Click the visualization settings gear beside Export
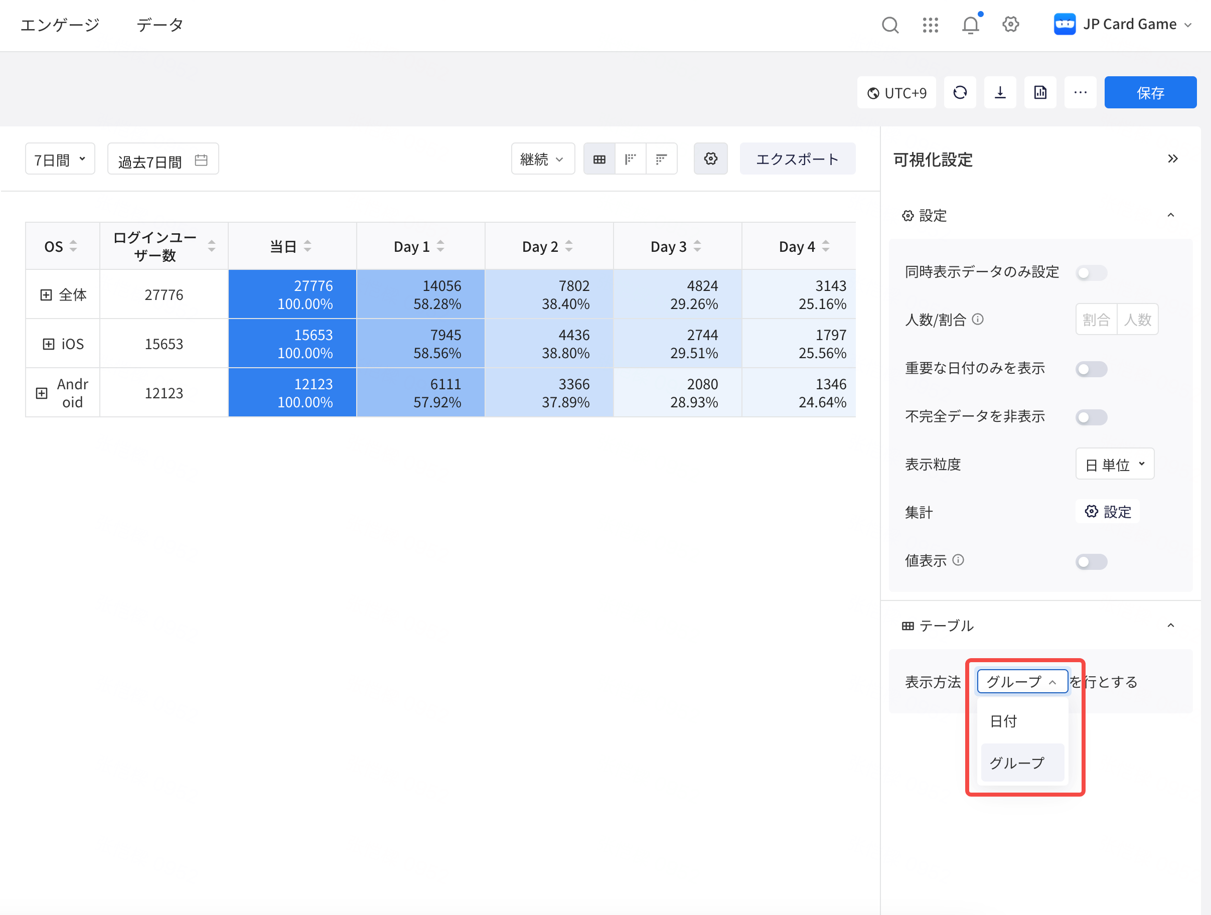This screenshot has width=1211, height=915. click(711, 159)
